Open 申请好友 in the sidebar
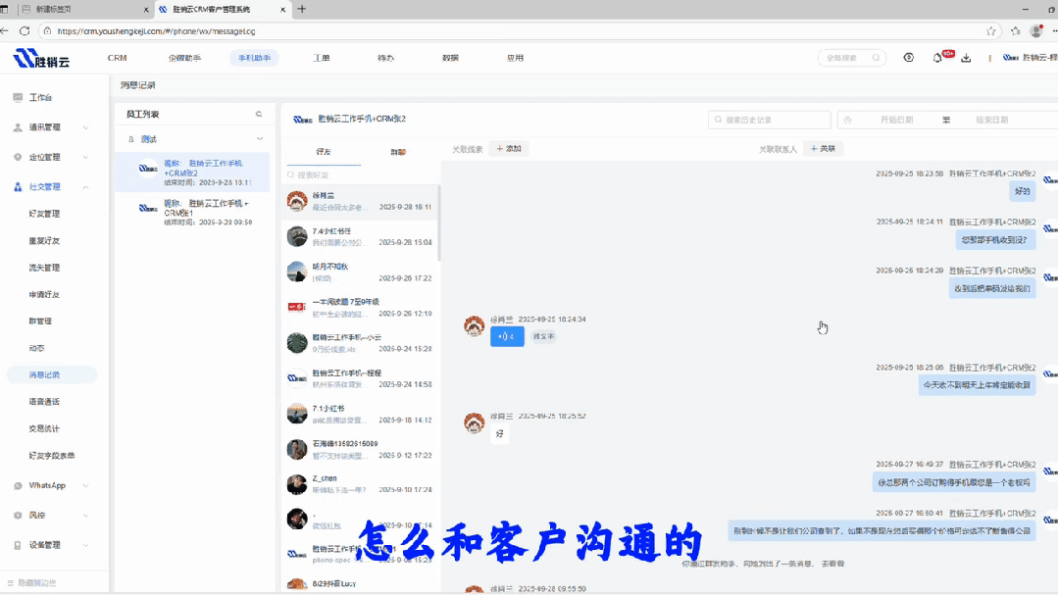The width and height of the screenshot is (1058, 595). (44, 295)
